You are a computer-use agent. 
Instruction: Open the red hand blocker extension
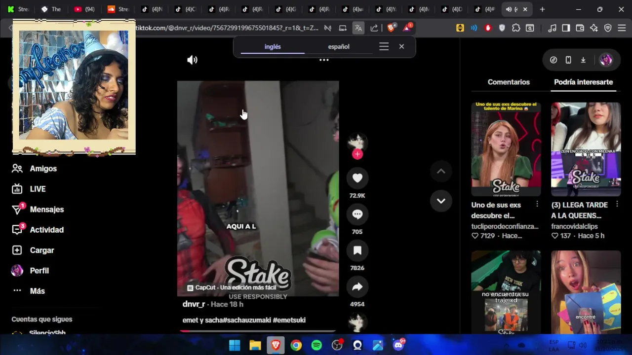(488, 28)
